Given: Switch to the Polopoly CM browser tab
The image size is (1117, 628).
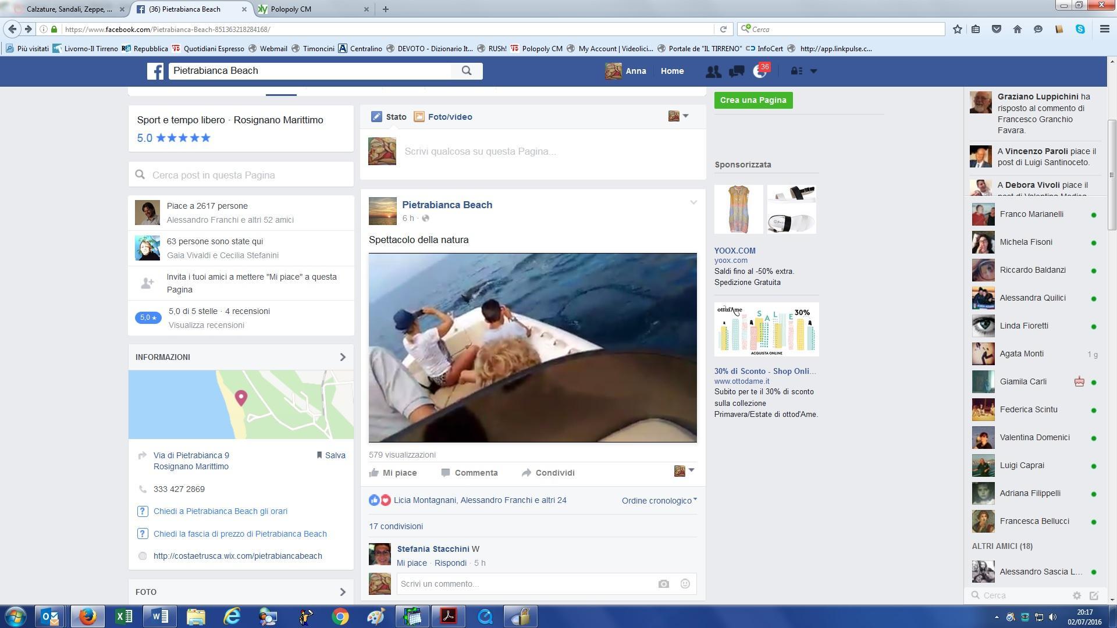Looking at the screenshot, I should [313, 9].
